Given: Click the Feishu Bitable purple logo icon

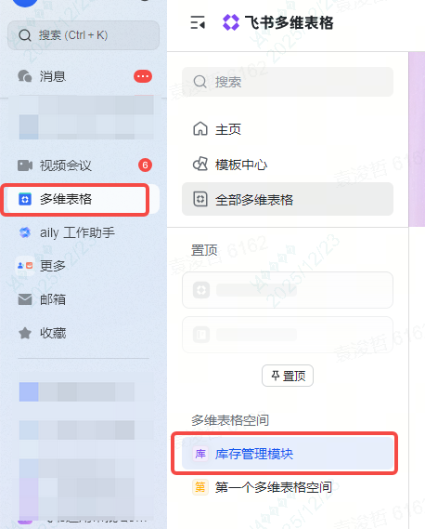Looking at the screenshot, I should point(231,22).
